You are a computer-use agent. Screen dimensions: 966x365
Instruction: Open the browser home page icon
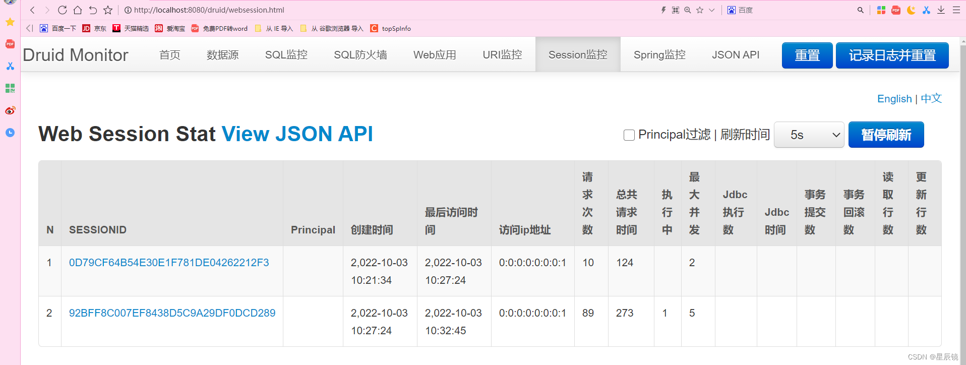(77, 10)
